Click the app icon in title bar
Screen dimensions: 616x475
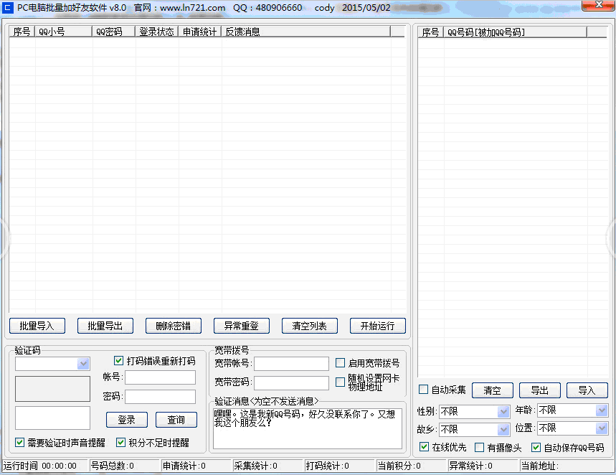(x=8, y=8)
